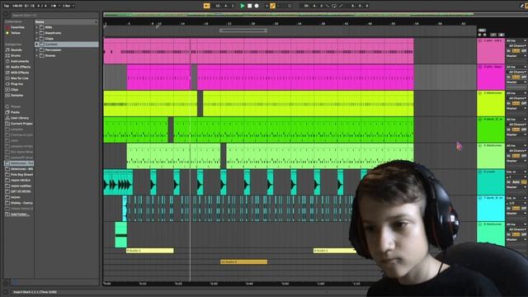
Task: Select the tempo value 140.00
Action: pos(17,6)
